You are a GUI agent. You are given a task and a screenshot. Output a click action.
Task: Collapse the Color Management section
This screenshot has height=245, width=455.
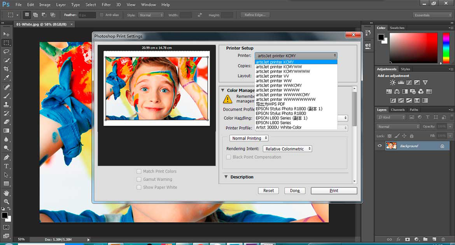pos(223,90)
